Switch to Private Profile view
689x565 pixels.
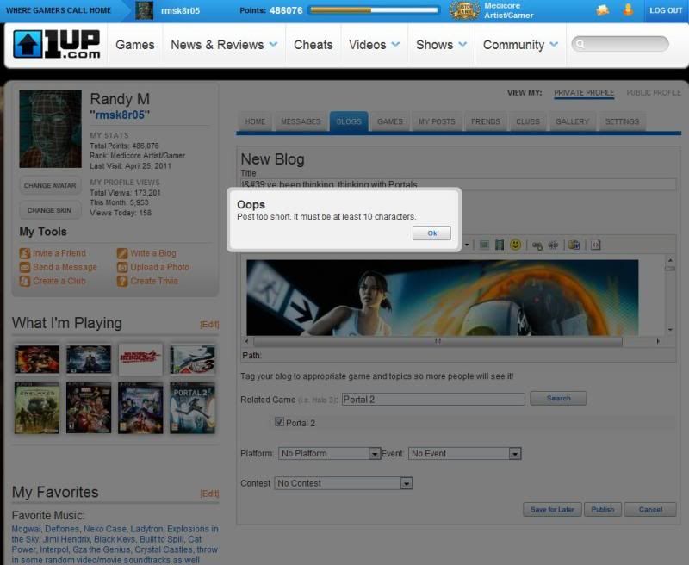click(x=584, y=93)
